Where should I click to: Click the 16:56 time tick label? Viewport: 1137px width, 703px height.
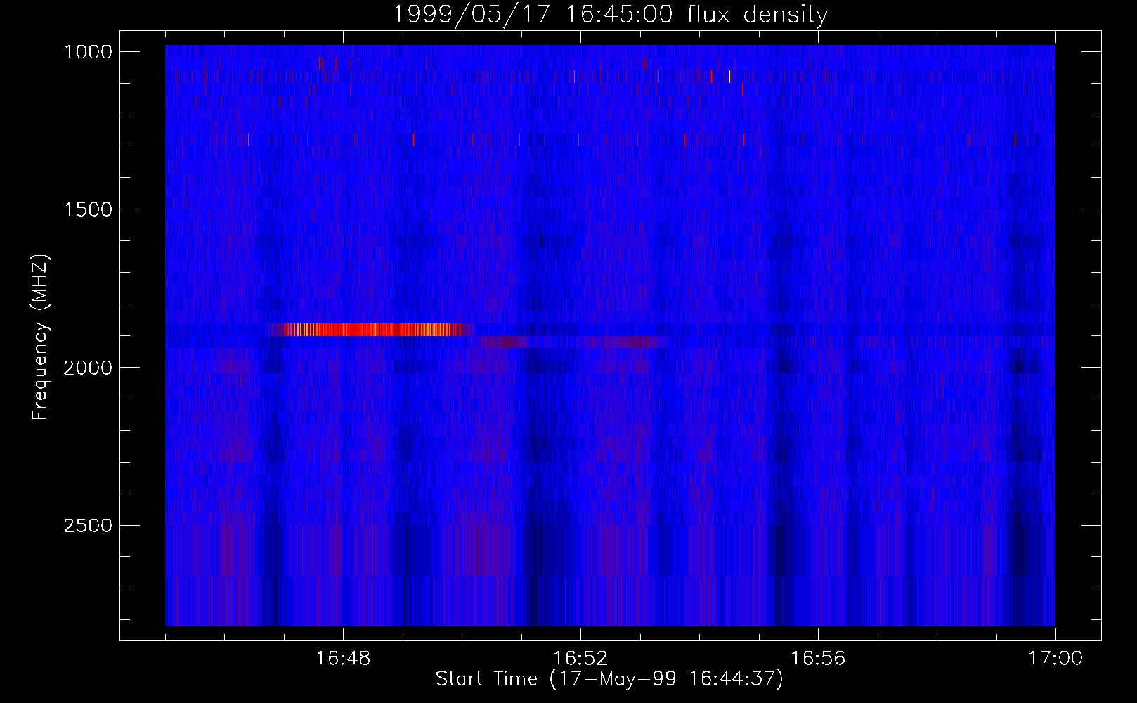819,659
